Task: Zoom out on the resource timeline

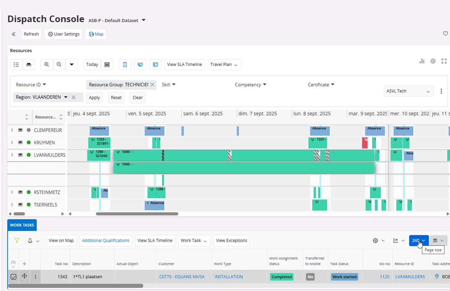Action: [x=59, y=65]
